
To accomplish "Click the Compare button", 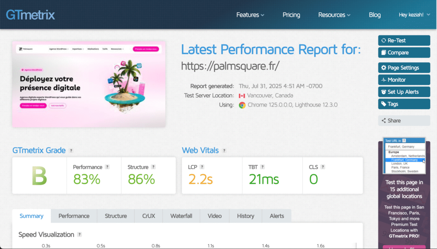I will pyautogui.click(x=404, y=52).
